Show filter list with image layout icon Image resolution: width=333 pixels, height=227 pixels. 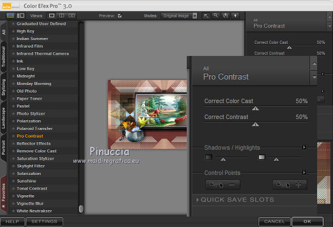coord(20,15)
